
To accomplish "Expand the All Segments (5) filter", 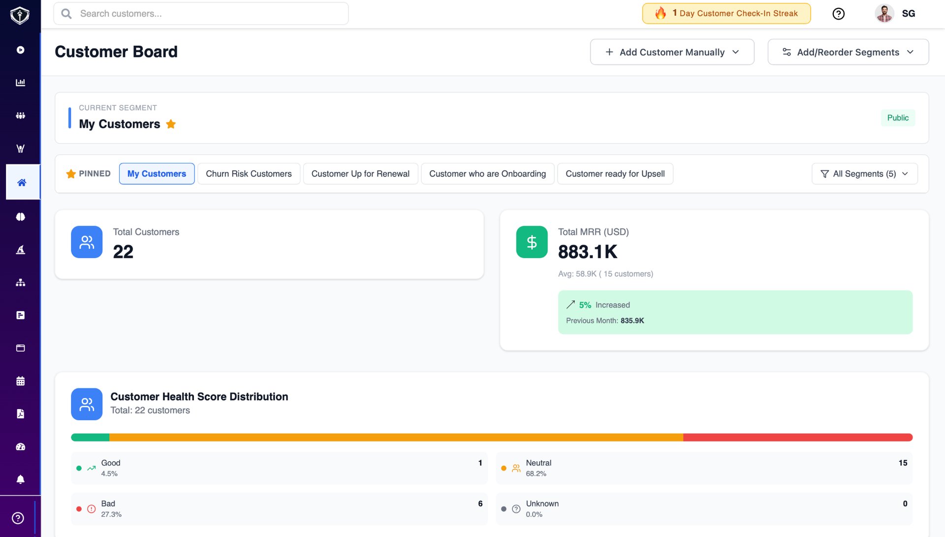I will (x=864, y=174).
